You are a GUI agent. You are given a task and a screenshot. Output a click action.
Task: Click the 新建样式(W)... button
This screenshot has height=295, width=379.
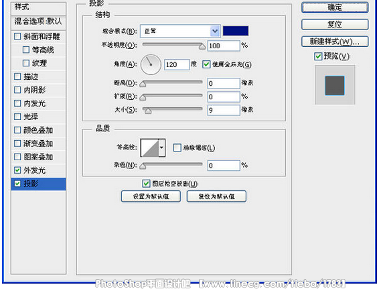(x=335, y=42)
